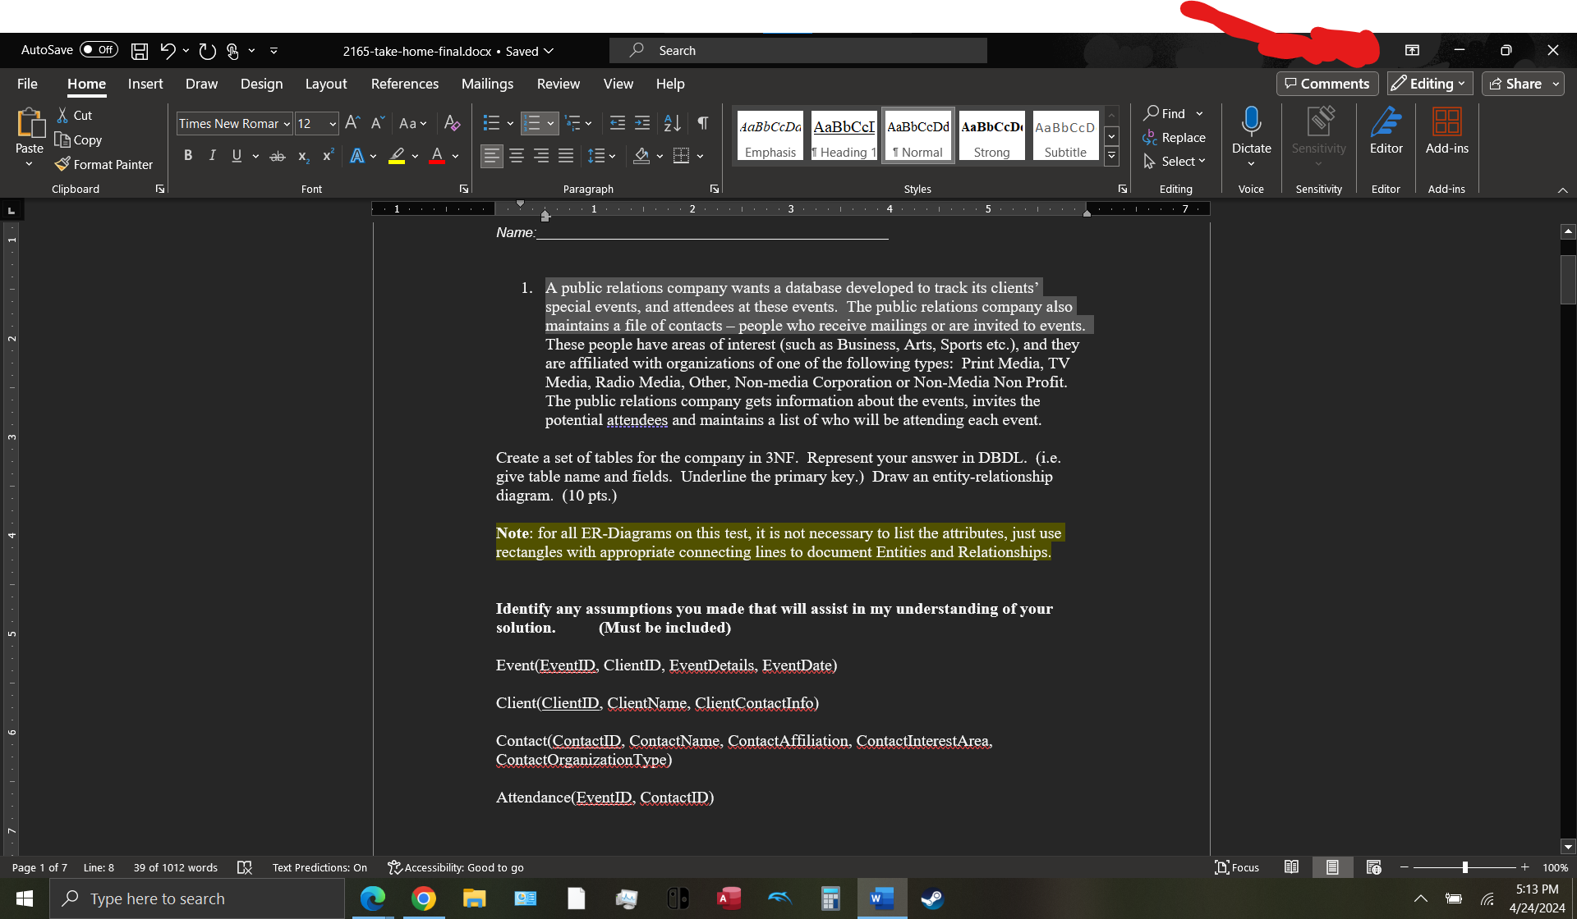This screenshot has width=1577, height=919.
Task: Toggle the AutoSave switch
Action: coord(99,50)
